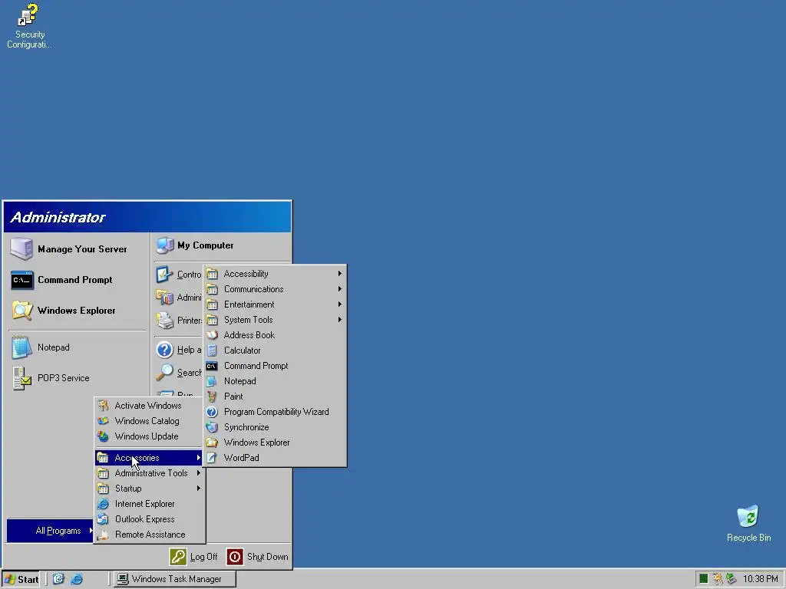
Task: Launch Calculator from Accessories
Action: click(x=275, y=350)
